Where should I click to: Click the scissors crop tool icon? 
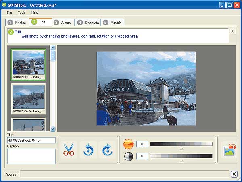(69, 150)
